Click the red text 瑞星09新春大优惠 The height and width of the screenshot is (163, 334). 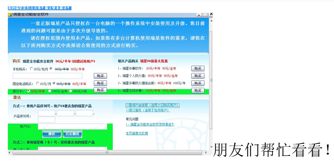[154, 61]
